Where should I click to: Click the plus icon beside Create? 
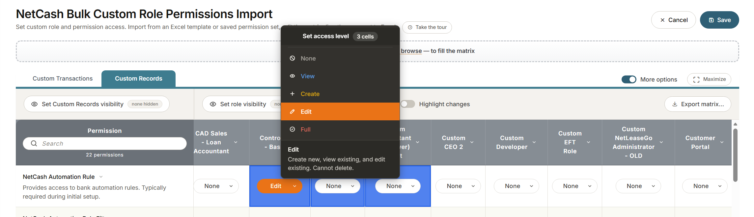(292, 94)
